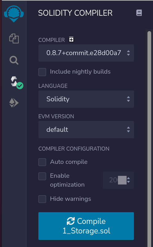Image resolution: width=153 pixels, height=247 pixels.
Task: Toggle the Hide warnings checkbox
Action: [x=42, y=199]
